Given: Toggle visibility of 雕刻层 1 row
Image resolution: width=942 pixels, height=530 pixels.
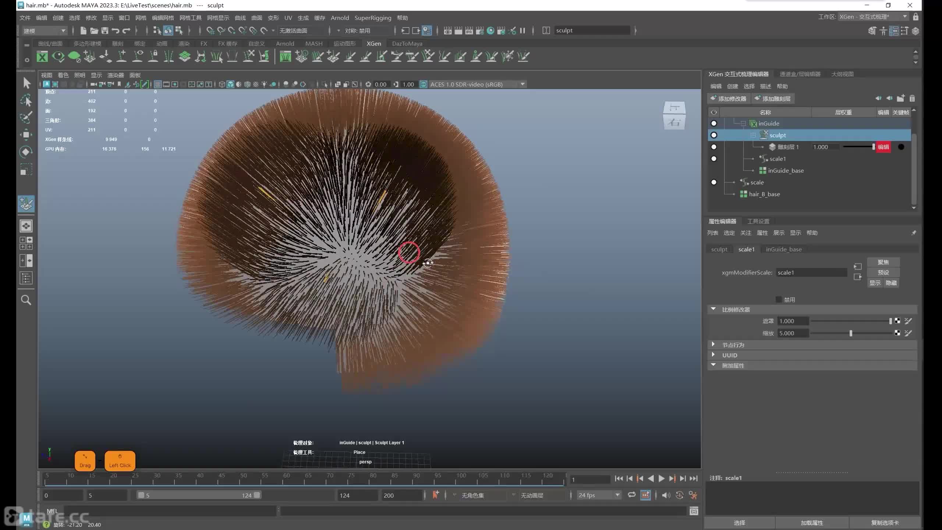Looking at the screenshot, I should click(x=714, y=147).
